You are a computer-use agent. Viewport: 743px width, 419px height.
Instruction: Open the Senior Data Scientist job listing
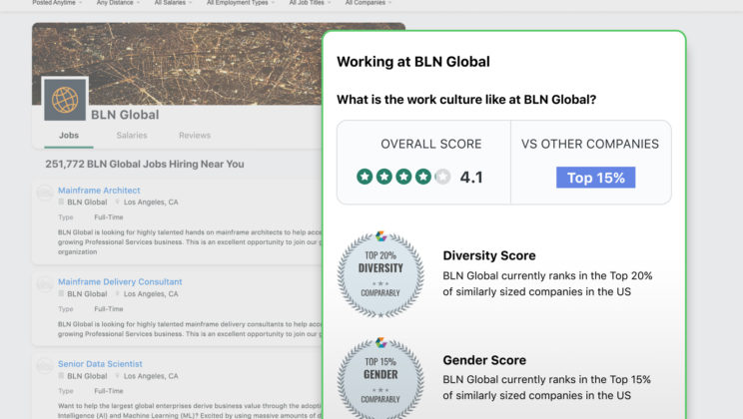click(100, 363)
